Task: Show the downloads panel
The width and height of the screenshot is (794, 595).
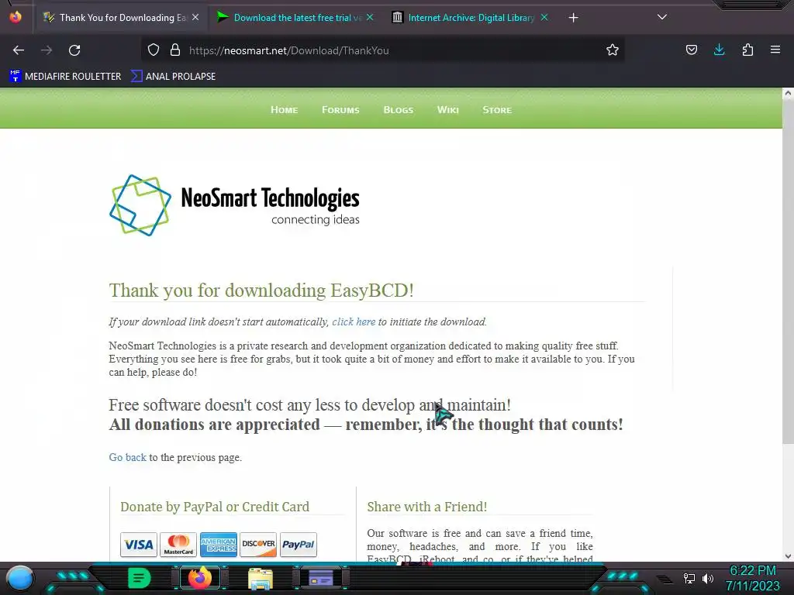Action: (x=719, y=50)
